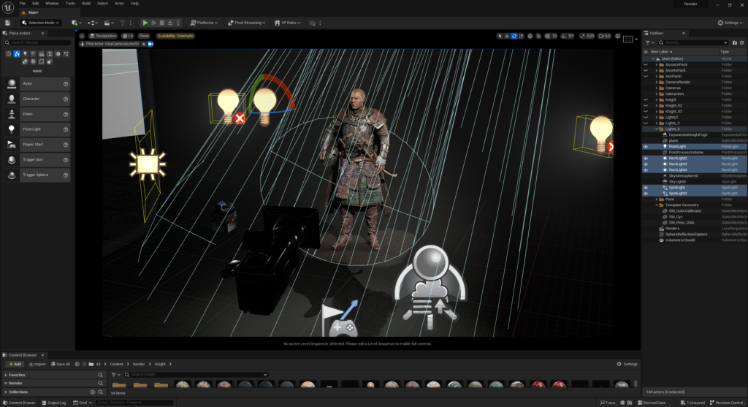Image resolution: width=748 pixels, height=407 pixels.
Task: Select the Basic category icon in Place Actors
Action: coord(17,54)
